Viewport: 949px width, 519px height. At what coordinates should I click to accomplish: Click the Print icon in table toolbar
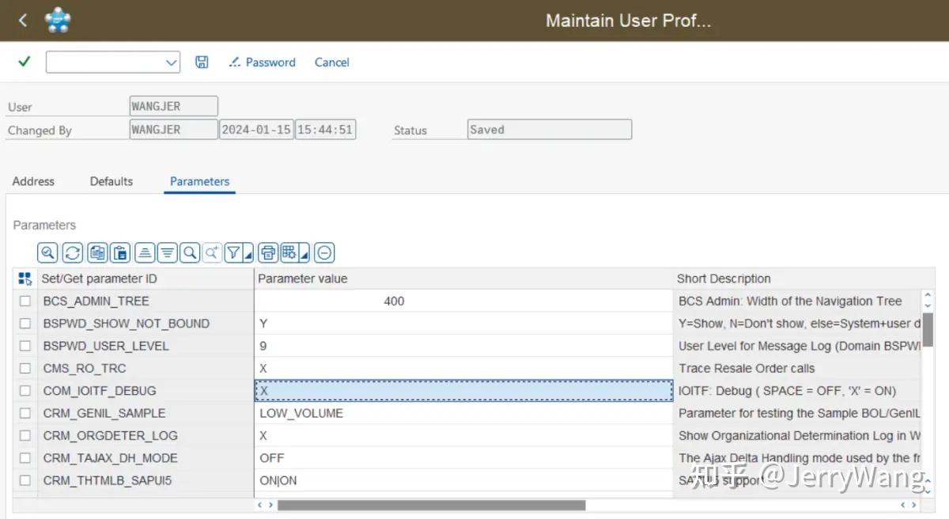click(268, 252)
